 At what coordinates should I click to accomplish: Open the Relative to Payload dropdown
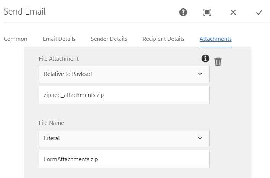118,74
